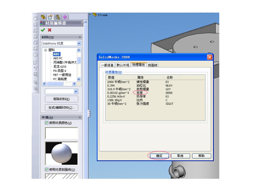The width and height of the screenshot is (253, 189).
Task: Switch to 剖面线 tab
Action: [x=153, y=65]
